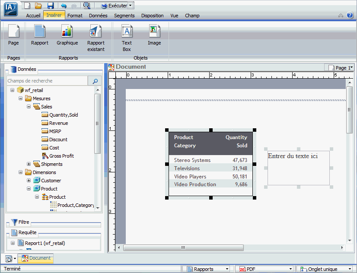Open the Disposition tab
Viewport: 357px width, 273px height.
pyautogui.click(x=152, y=16)
